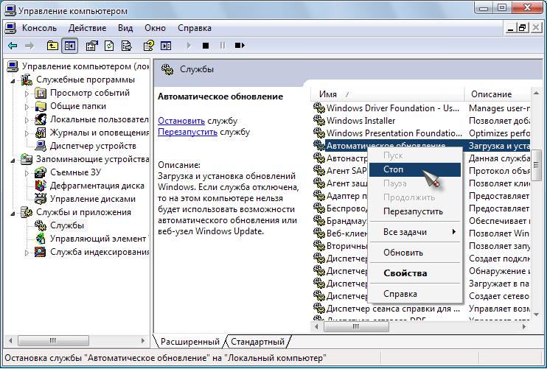Click the console icon in the menu bar
Image resolution: width=547 pixels, height=369 pixels.
[10, 28]
